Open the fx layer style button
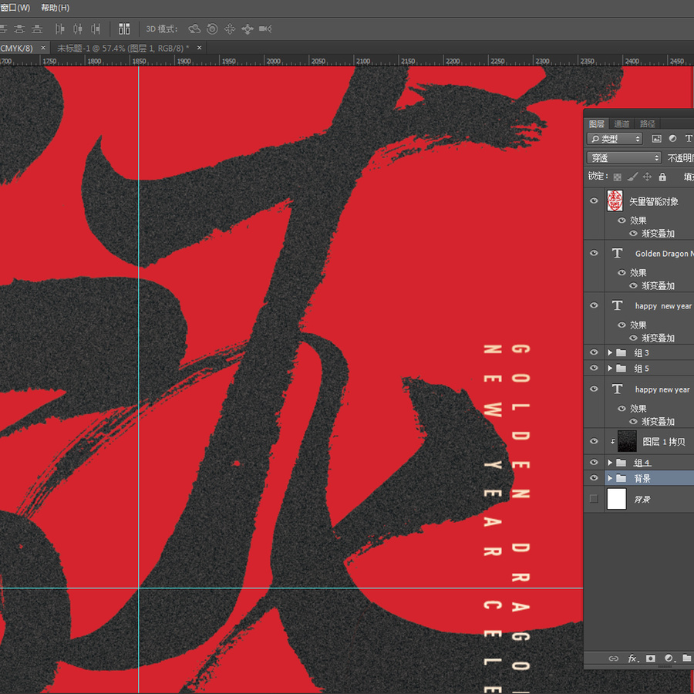Image resolution: width=694 pixels, height=694 pixels. [x=633, y=659]
